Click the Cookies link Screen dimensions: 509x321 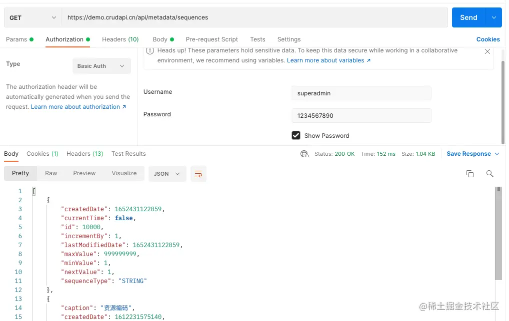pos(488,39)
